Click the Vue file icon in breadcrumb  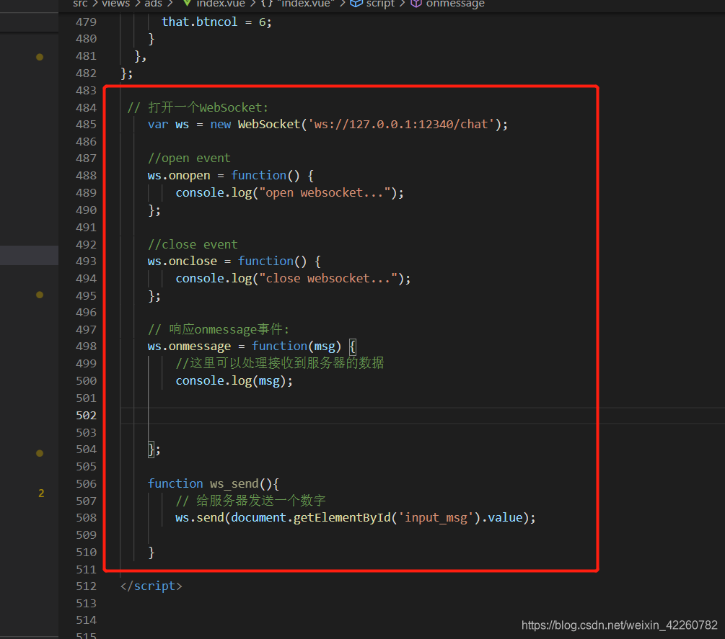coord(187,4)
